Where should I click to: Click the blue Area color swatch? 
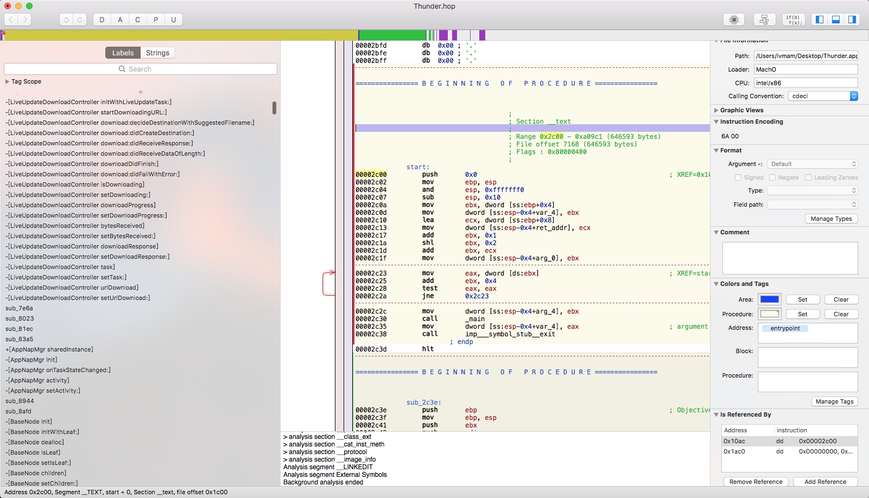point(770,299)
